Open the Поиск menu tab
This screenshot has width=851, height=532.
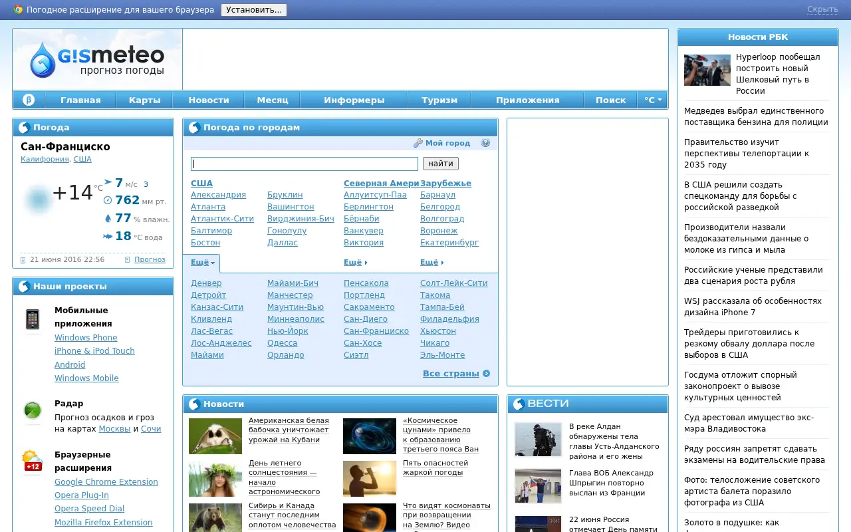[x=611, y=100]
